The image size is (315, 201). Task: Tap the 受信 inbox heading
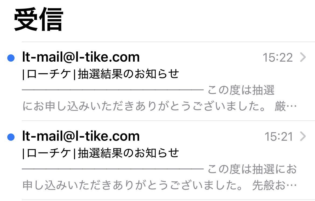pos(38,19)
